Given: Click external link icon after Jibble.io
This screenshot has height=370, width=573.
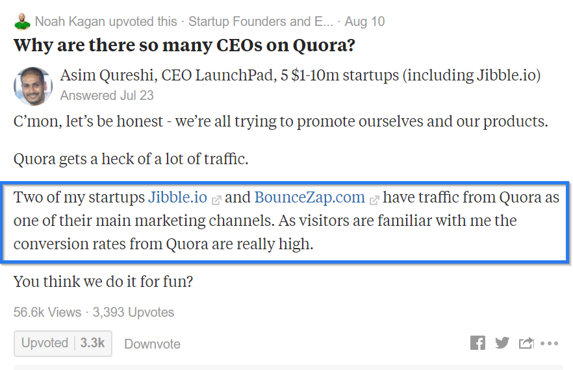Looking at the screenshot, I should 216,199.
